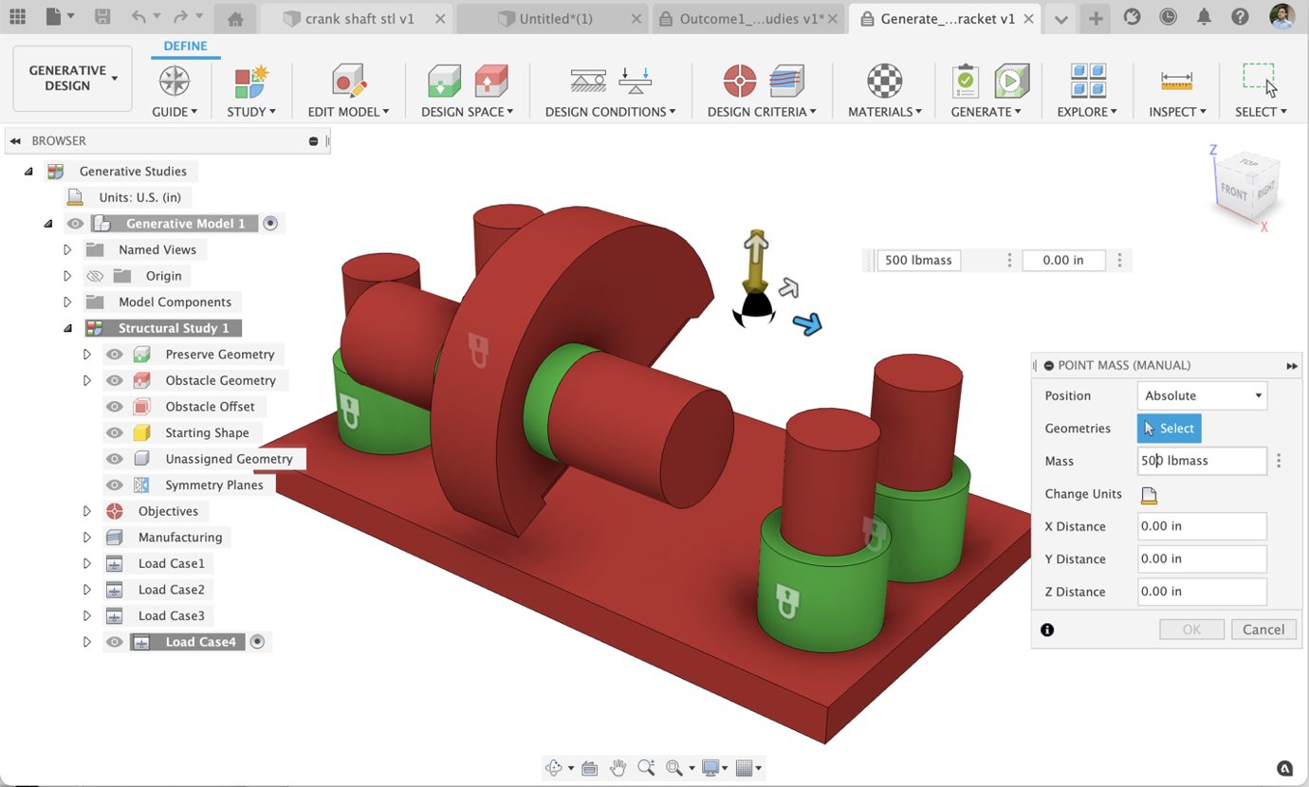This screenshot has height=787, width=1309.
Task: Select the Load Case2 tree item
Action: point(171,590)
